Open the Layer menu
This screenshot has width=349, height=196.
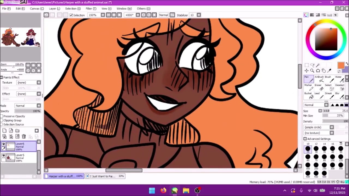[x=54, y=8]
